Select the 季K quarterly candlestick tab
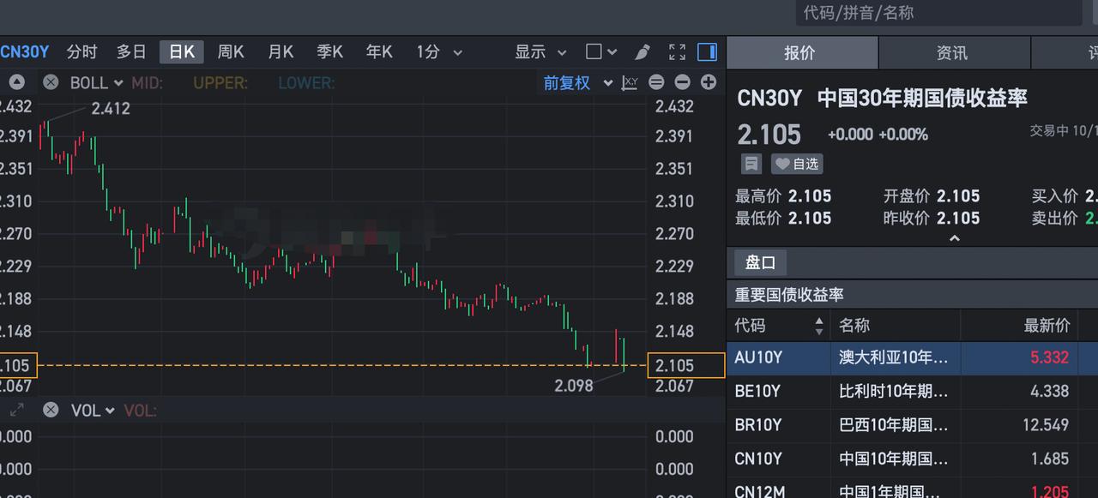Viewport: 1098px width, 498px height. coord(330,52)
